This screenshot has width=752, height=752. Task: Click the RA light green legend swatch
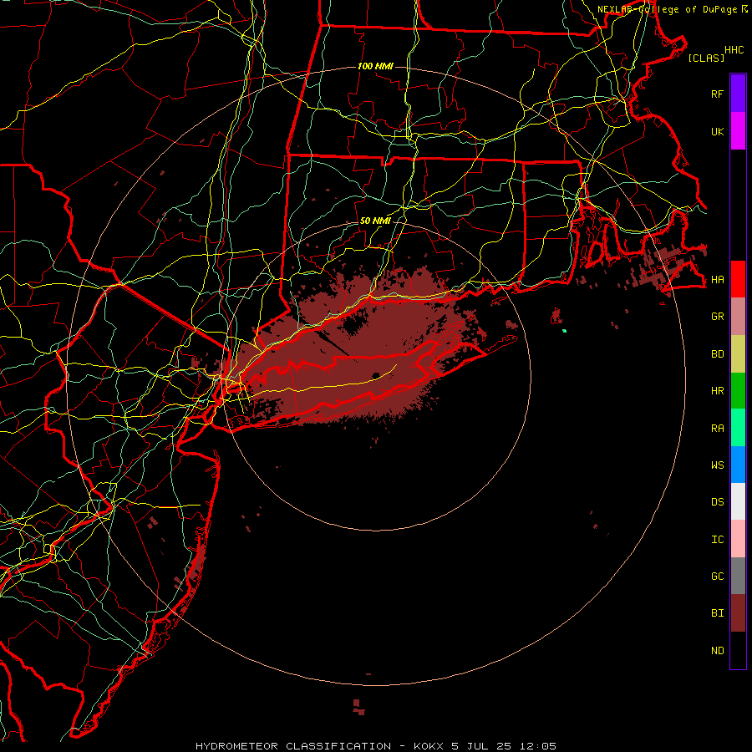pos(738,428)
